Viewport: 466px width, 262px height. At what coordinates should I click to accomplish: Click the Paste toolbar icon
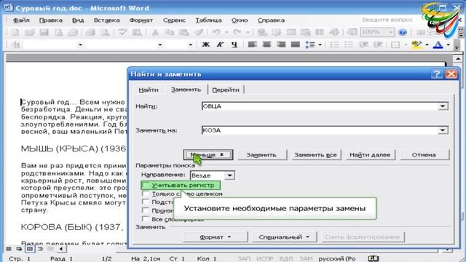(183, 32)
